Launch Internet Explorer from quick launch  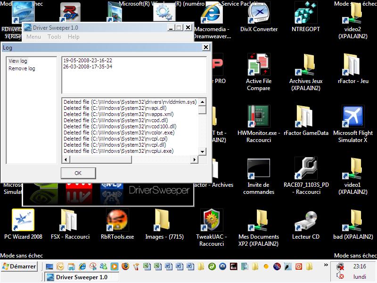click(82, 266)
